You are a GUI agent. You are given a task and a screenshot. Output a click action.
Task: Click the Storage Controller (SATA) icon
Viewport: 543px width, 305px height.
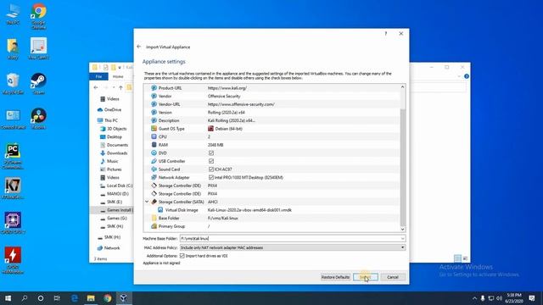tap(154, 202)
